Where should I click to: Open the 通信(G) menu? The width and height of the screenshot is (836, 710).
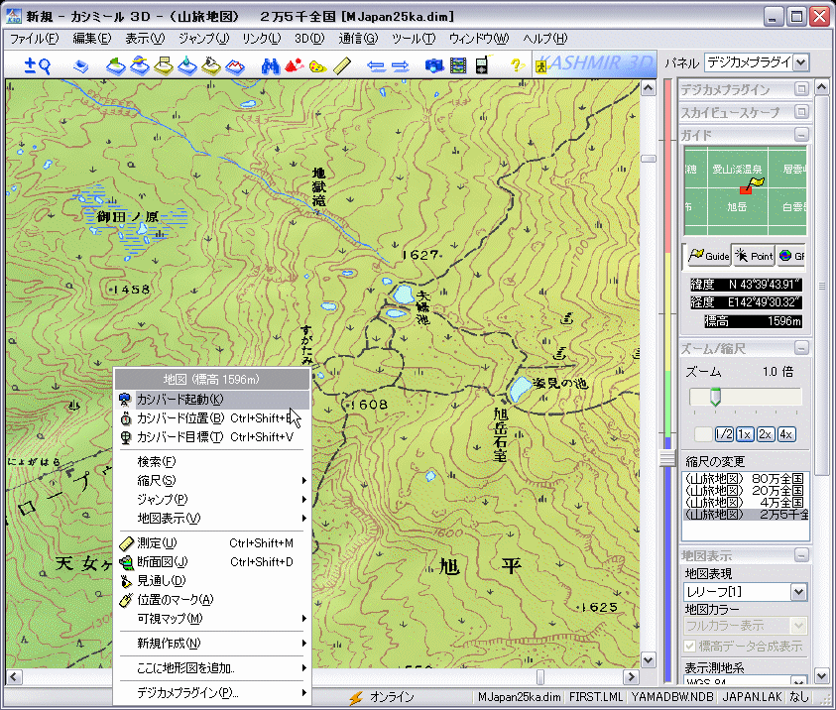pos(358,39)
